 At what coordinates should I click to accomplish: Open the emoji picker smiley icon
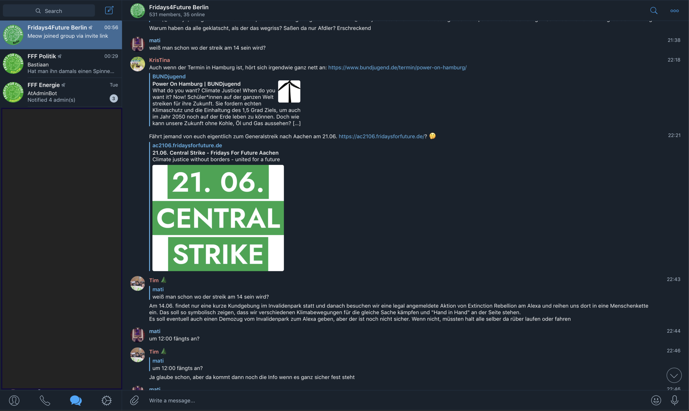[x=656, y=400]
